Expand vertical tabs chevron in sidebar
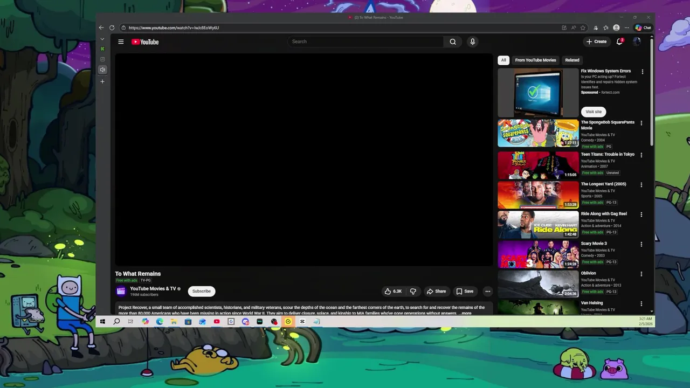Viewport: 690px width, 388px height. coord(102,39)
